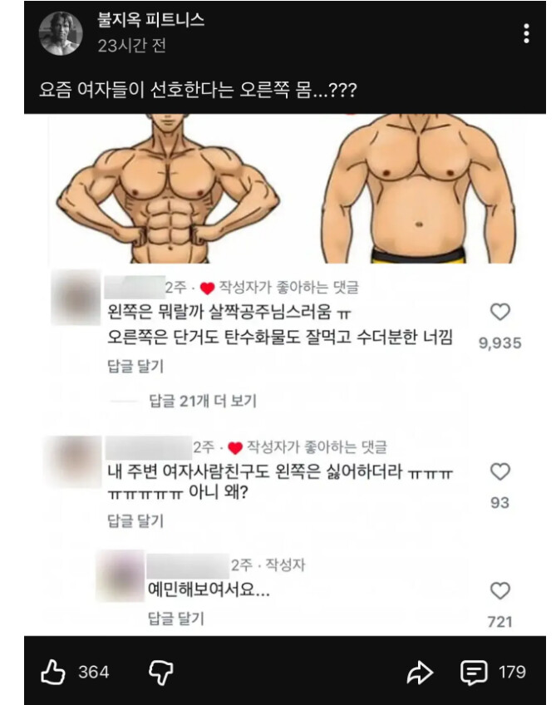The height and width of the screenshot is (705, 556).
Task: Click the 179 comments count
Action: point(512,673)
